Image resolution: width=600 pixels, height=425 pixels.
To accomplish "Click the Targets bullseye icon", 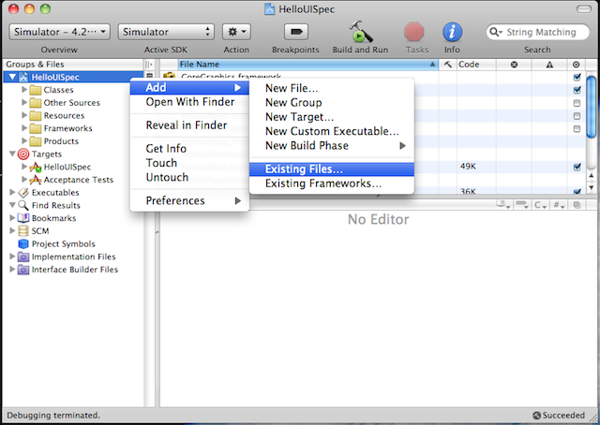I will 23,154.
